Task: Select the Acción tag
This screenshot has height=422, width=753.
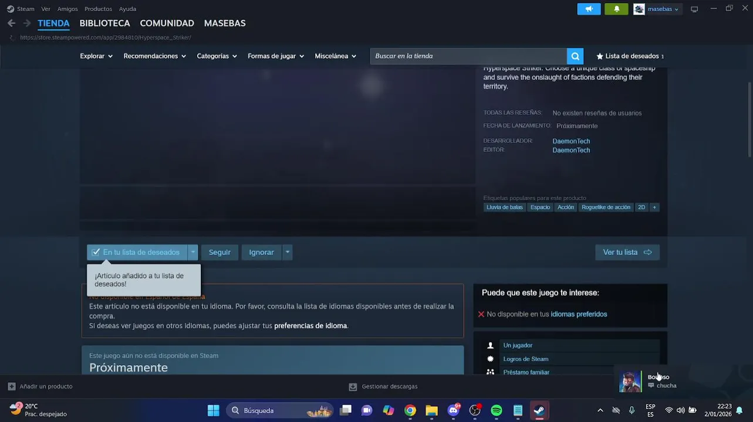Action: click(566, 207)
